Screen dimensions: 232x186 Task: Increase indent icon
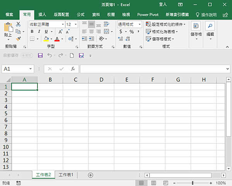point(92,39)
